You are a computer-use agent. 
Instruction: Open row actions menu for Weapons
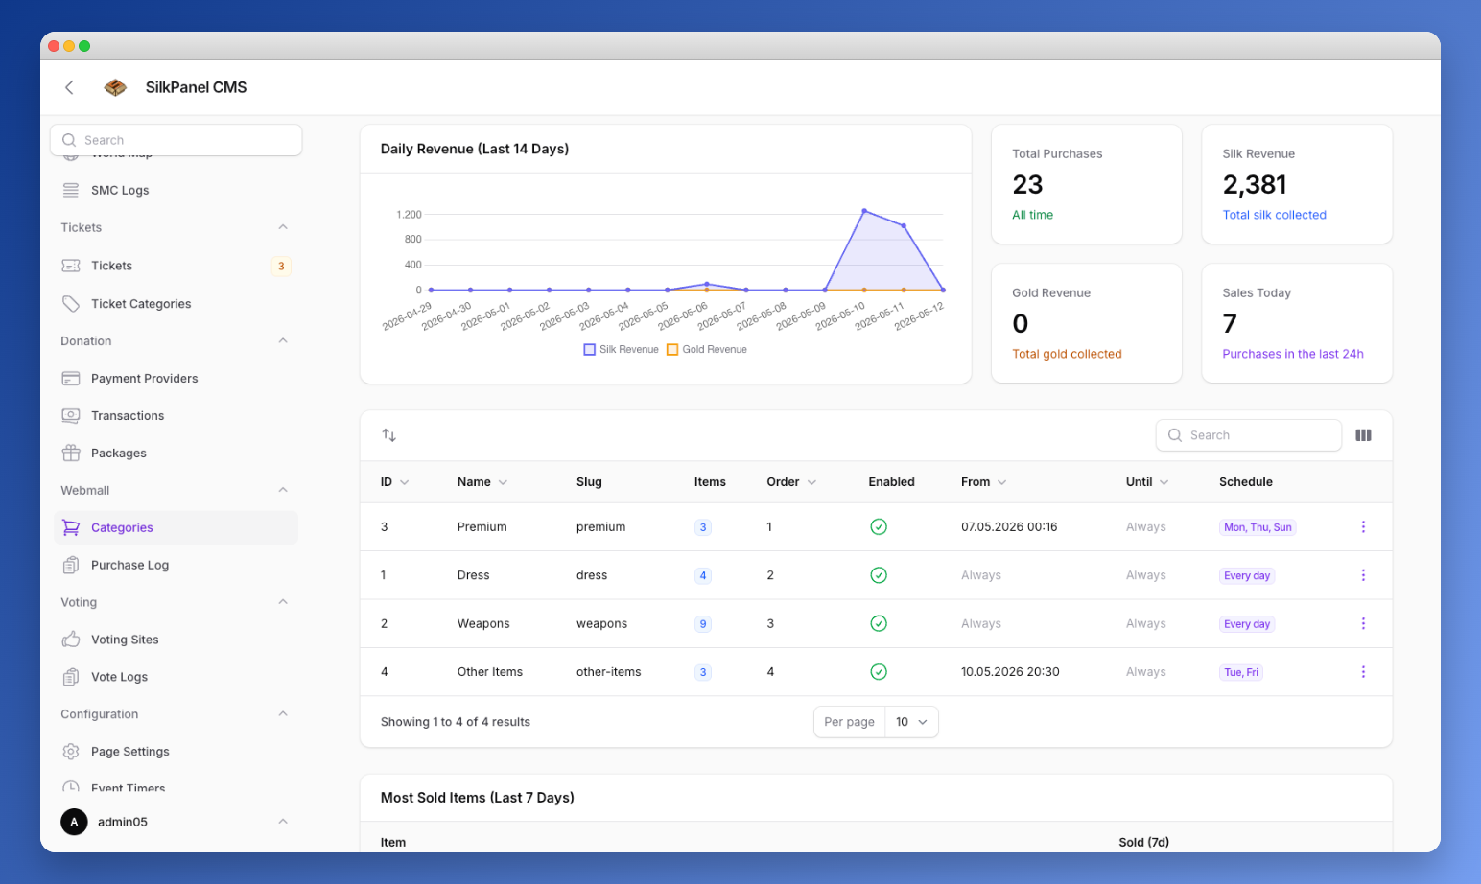click(x=1363, y=624)
